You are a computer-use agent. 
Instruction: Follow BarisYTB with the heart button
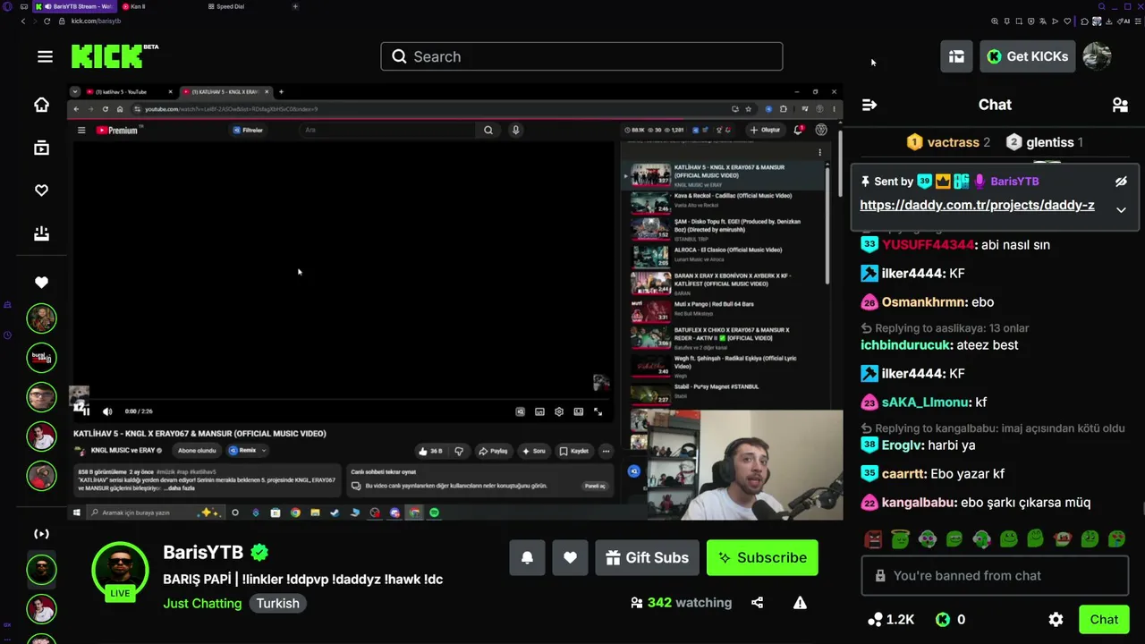[x=570, y=557]
